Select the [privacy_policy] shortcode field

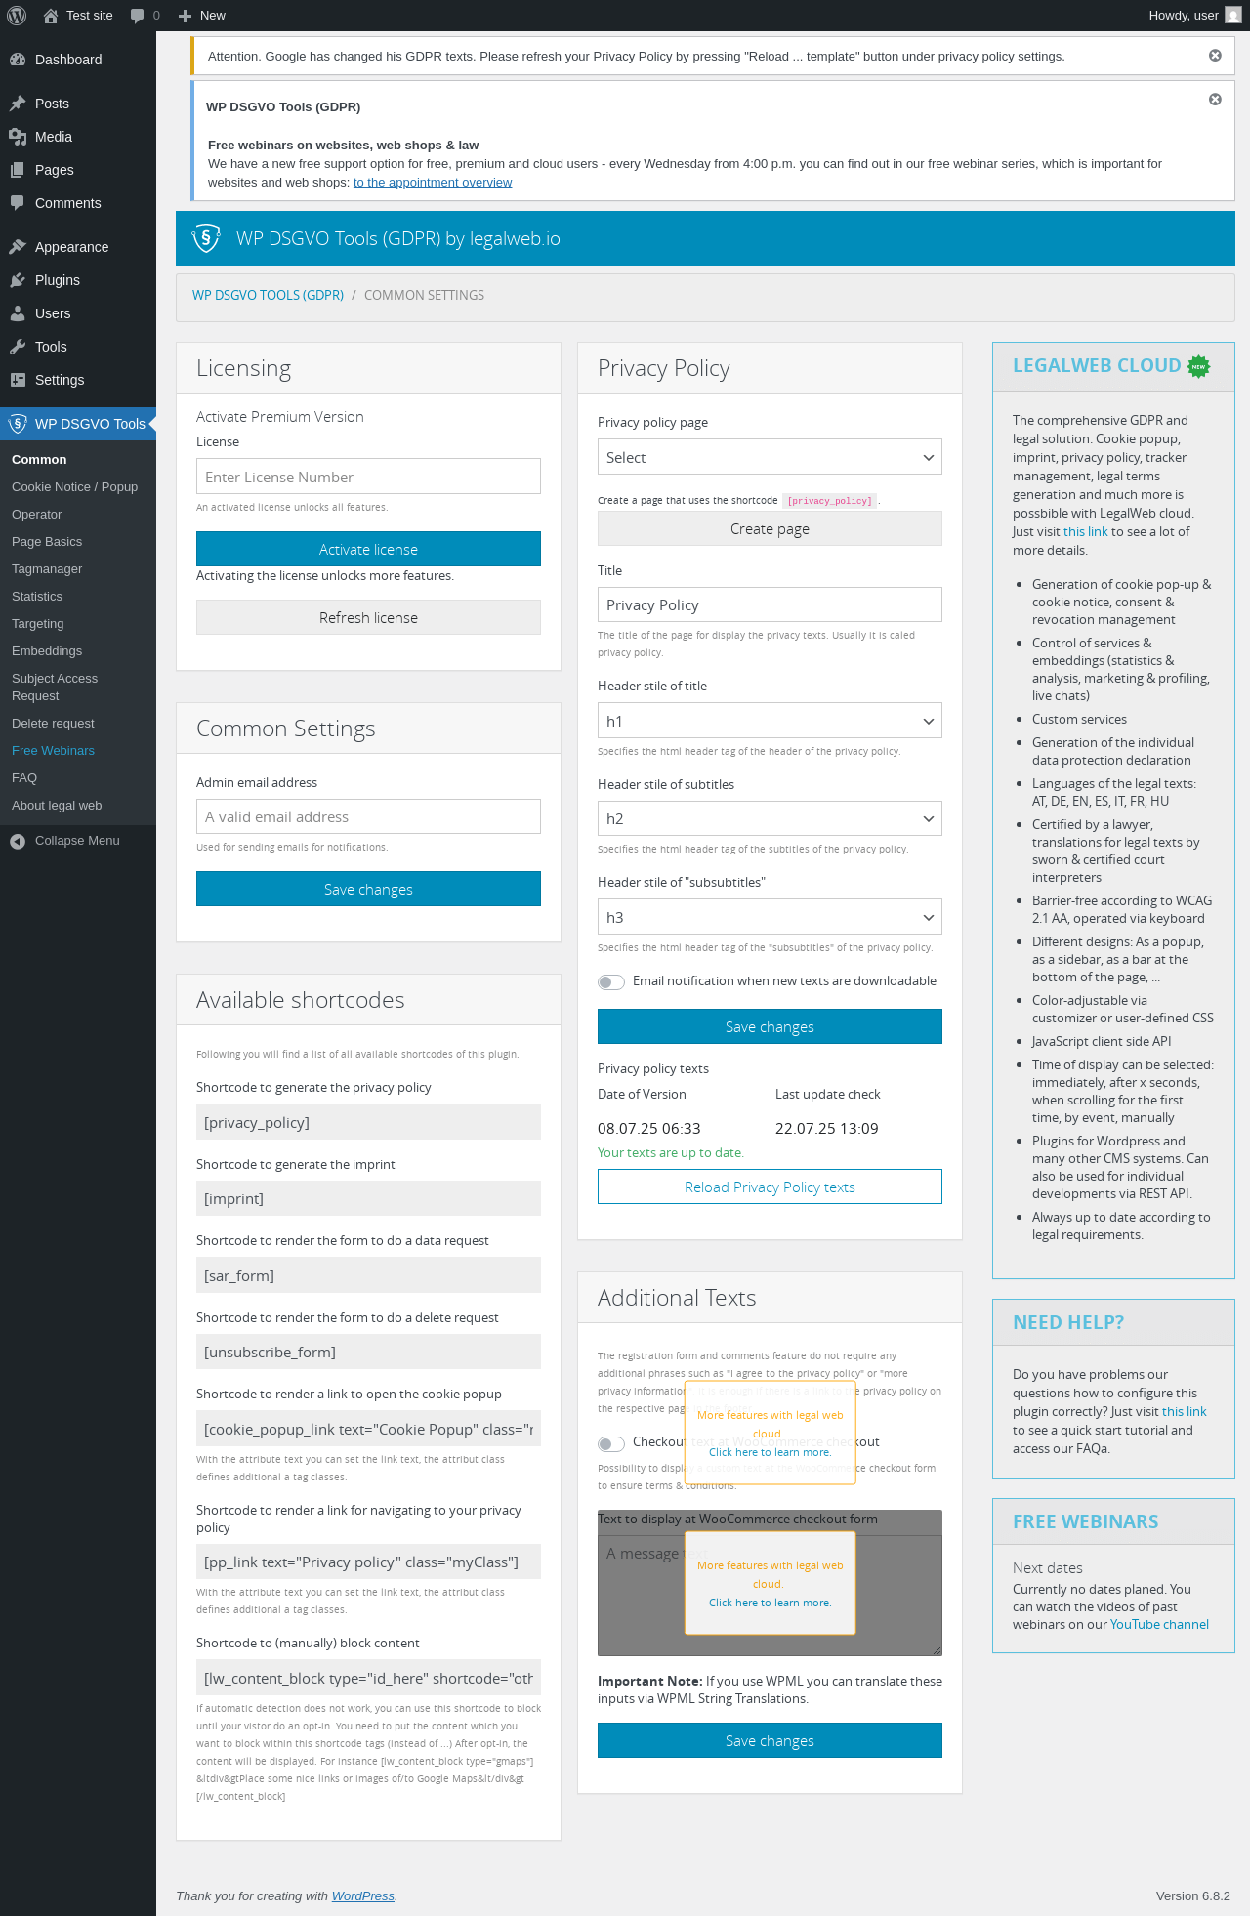368,1122
